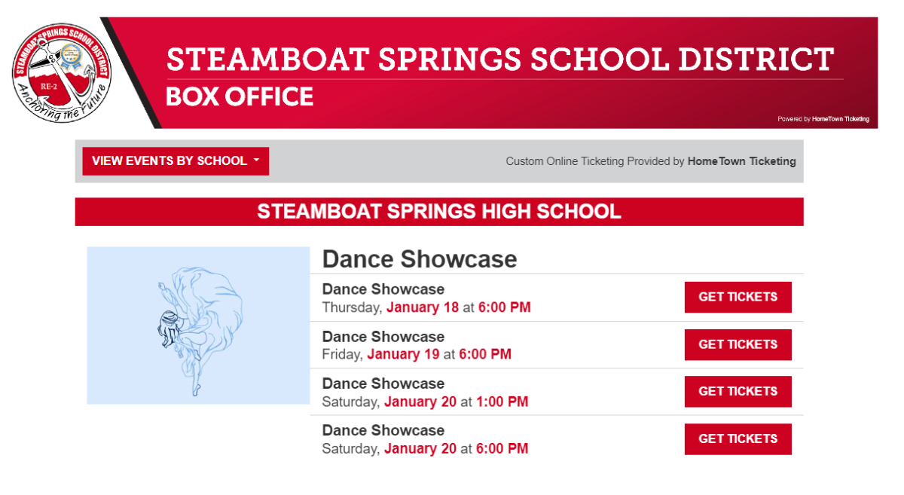Click the Dance Showcase page heading

pos(420,258)
